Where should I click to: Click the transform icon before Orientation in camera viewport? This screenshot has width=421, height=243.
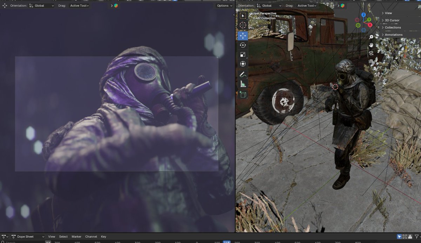(x=5, y=6)
